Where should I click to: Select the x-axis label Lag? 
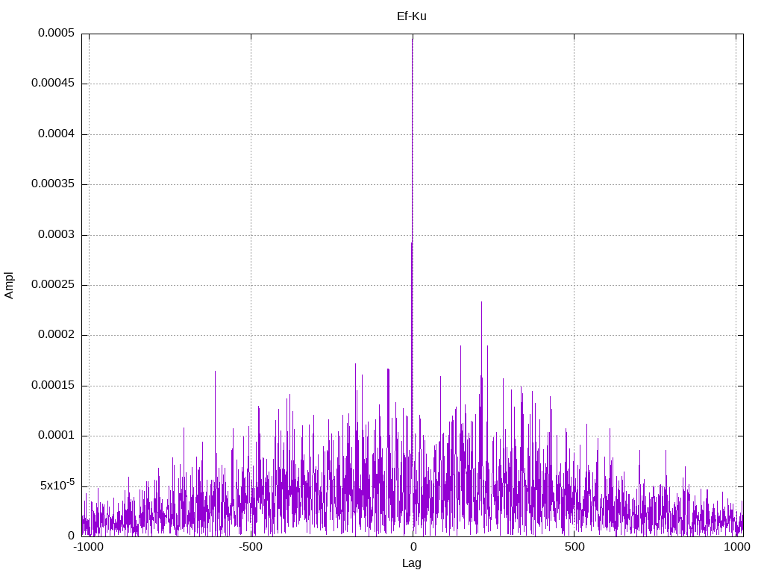412,563
